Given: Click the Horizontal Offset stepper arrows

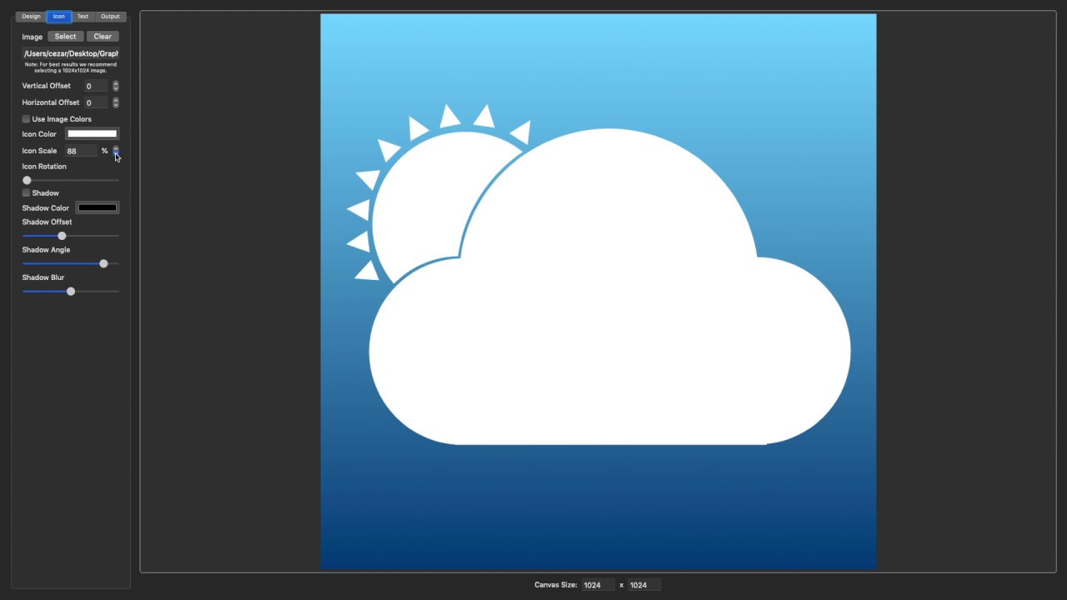Looking at the screenshot, I should click(x=116, y=102).
